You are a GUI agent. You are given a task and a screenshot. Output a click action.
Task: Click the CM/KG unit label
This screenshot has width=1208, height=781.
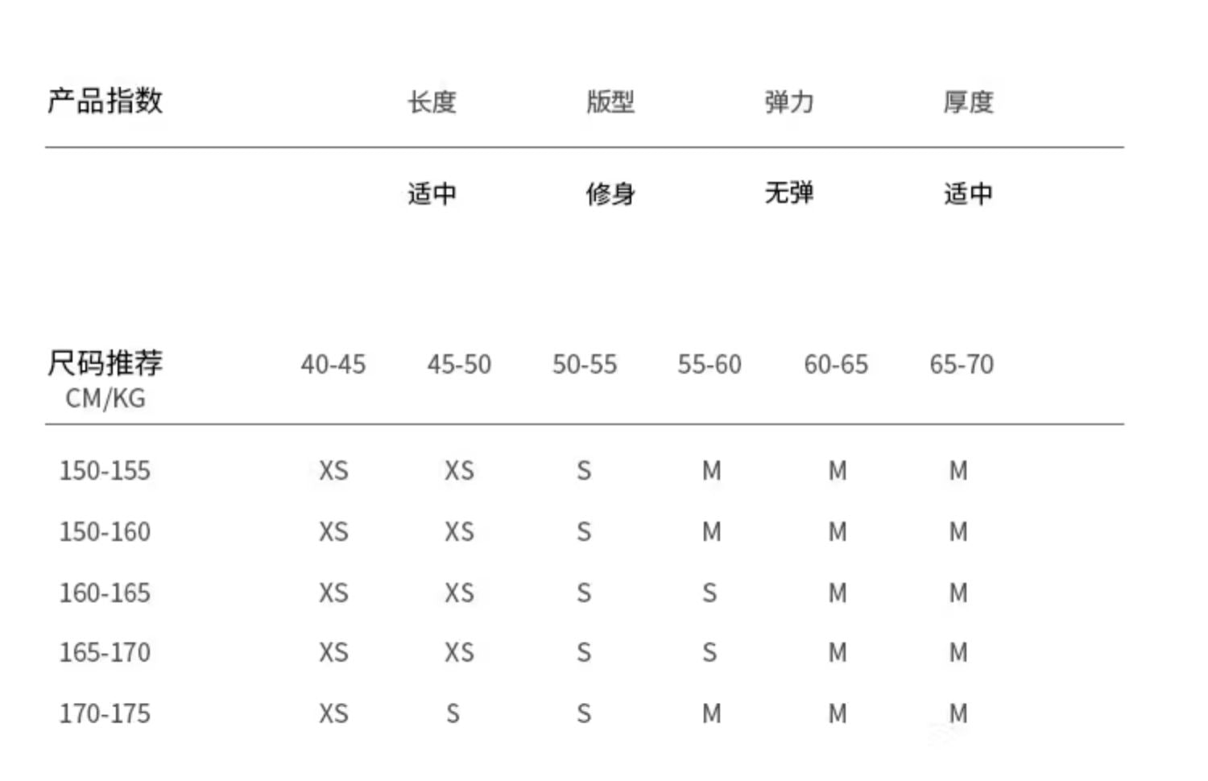tap(105, 398)
